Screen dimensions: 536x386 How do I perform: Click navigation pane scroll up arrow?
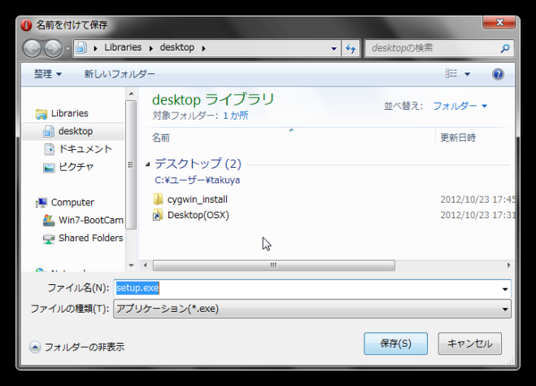131,93
